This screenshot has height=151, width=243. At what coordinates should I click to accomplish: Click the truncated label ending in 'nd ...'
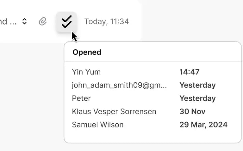click(8, 21)
